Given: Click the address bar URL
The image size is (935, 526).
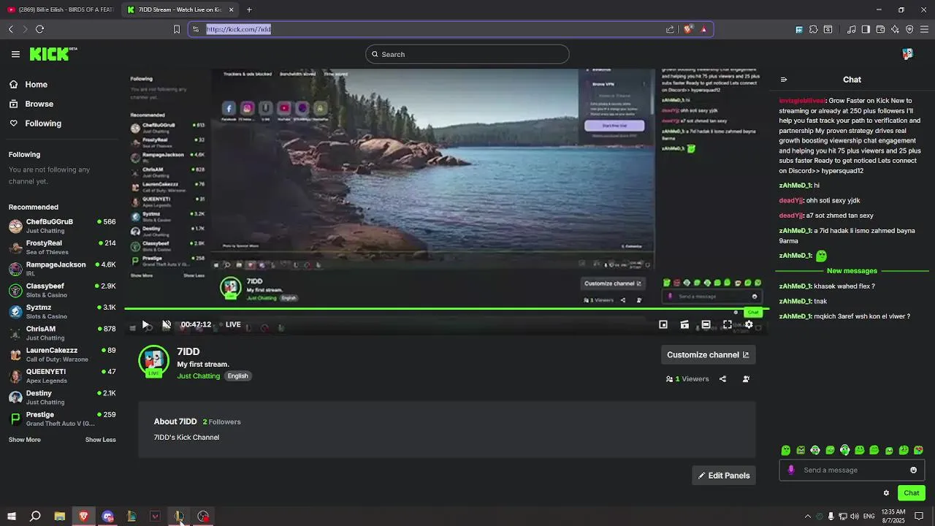Looking at the screenshot, I should [239, 29].
